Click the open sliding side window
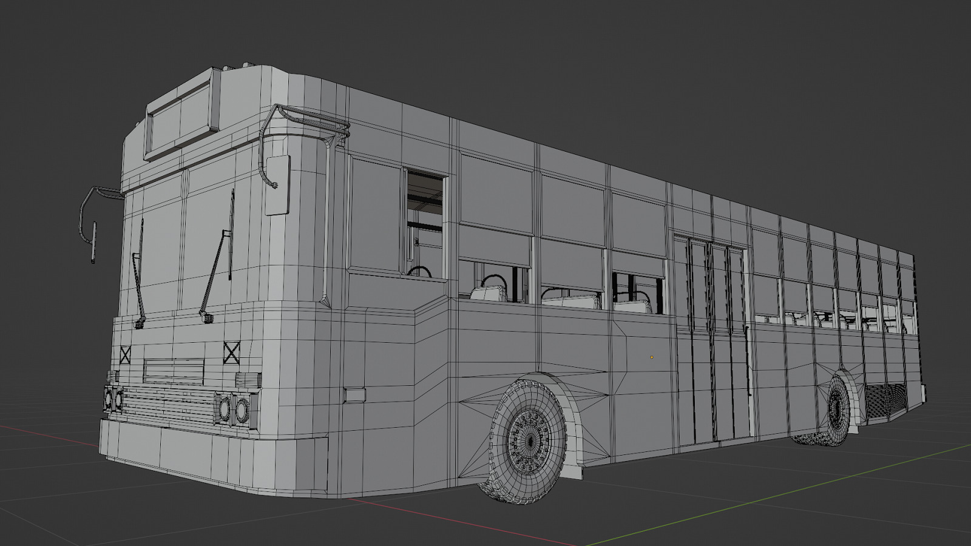 coord(422,200)
